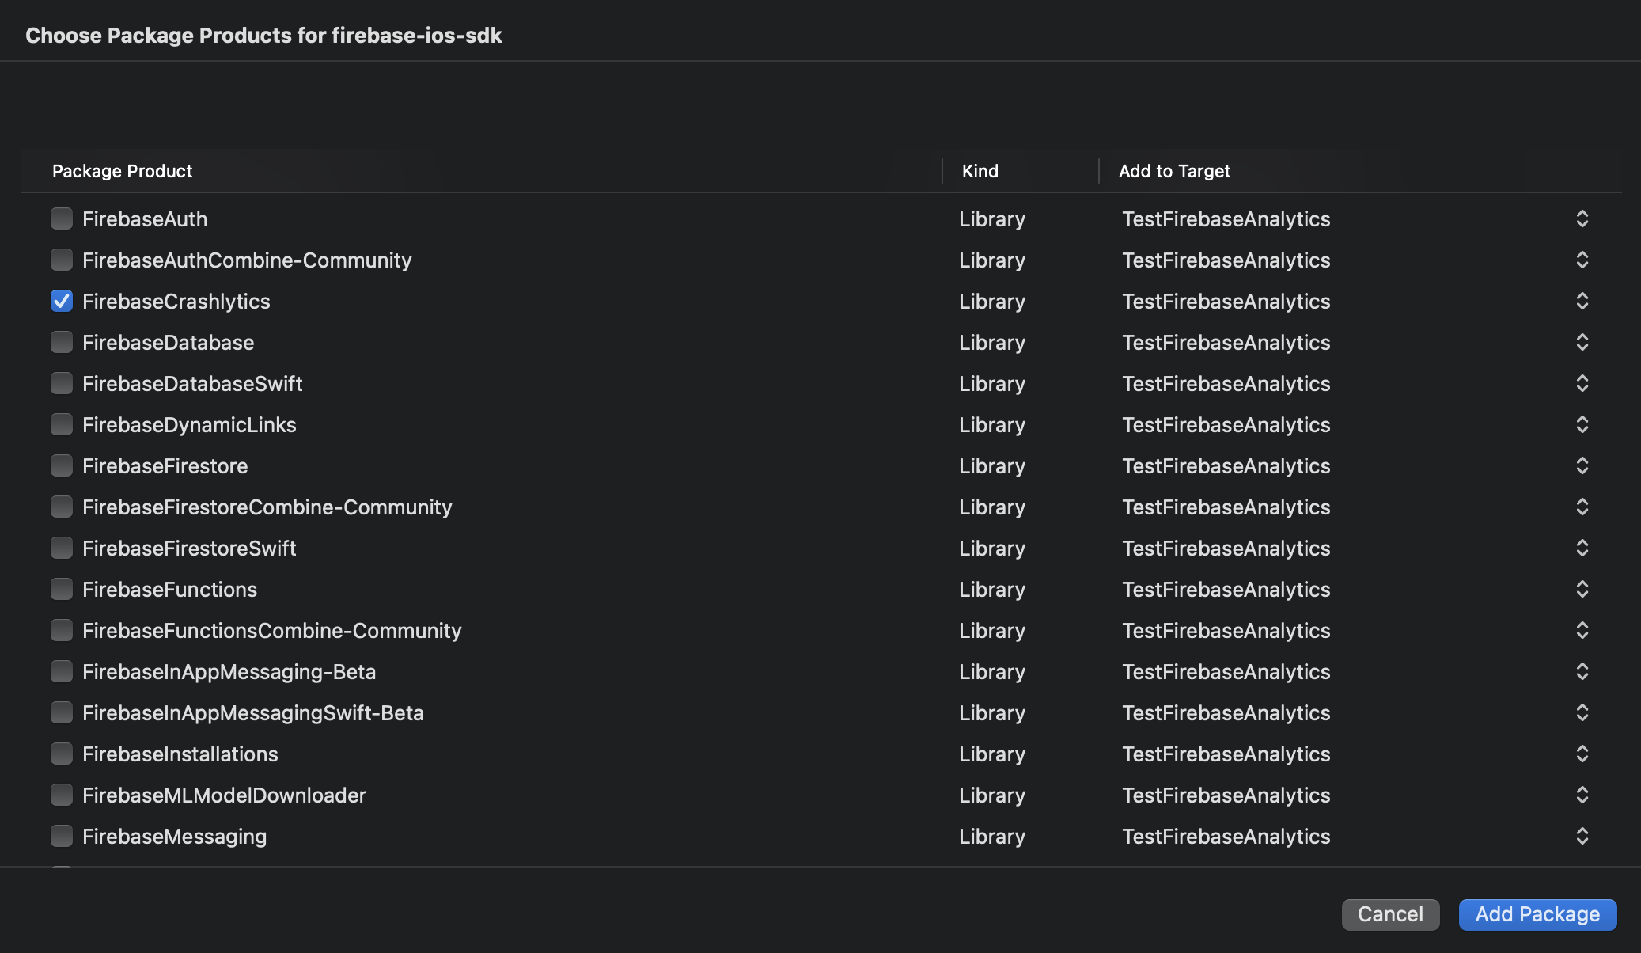This screenshot has width=1641, height=953.
Task: Check FirebaseAuthCombine-Community checkbox
Action: coord(62,260)
